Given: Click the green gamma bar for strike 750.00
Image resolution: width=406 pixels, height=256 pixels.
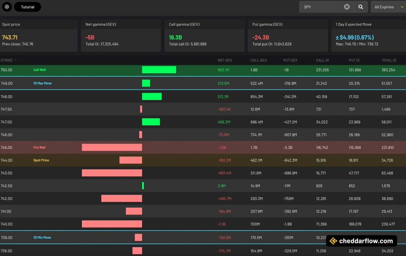Looking at the screenshot, I should coord(159,70).
